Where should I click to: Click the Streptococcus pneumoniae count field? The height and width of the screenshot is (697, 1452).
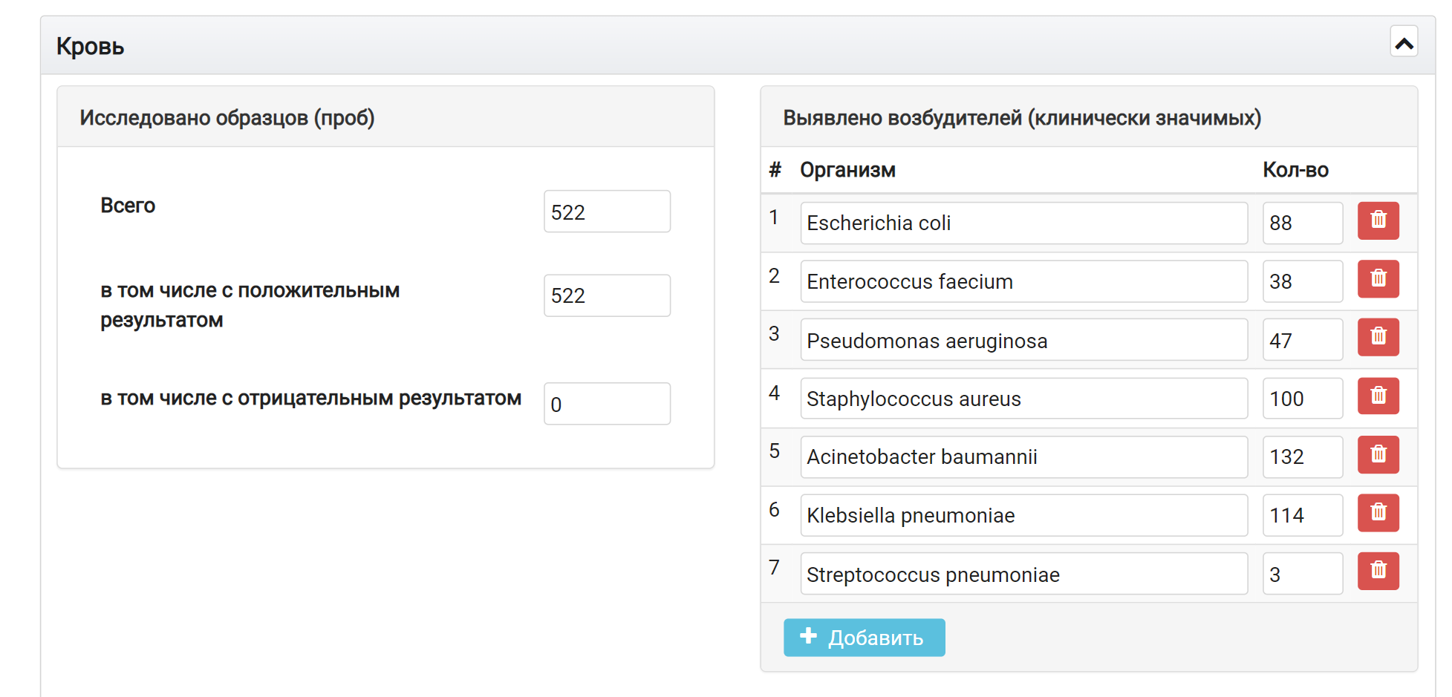1303,574
